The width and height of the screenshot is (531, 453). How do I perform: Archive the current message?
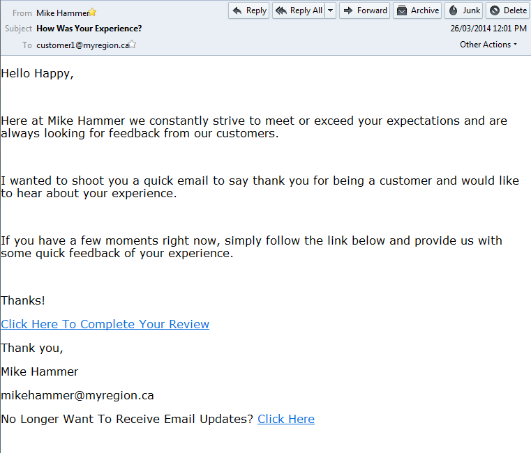(x=417, y=10)
